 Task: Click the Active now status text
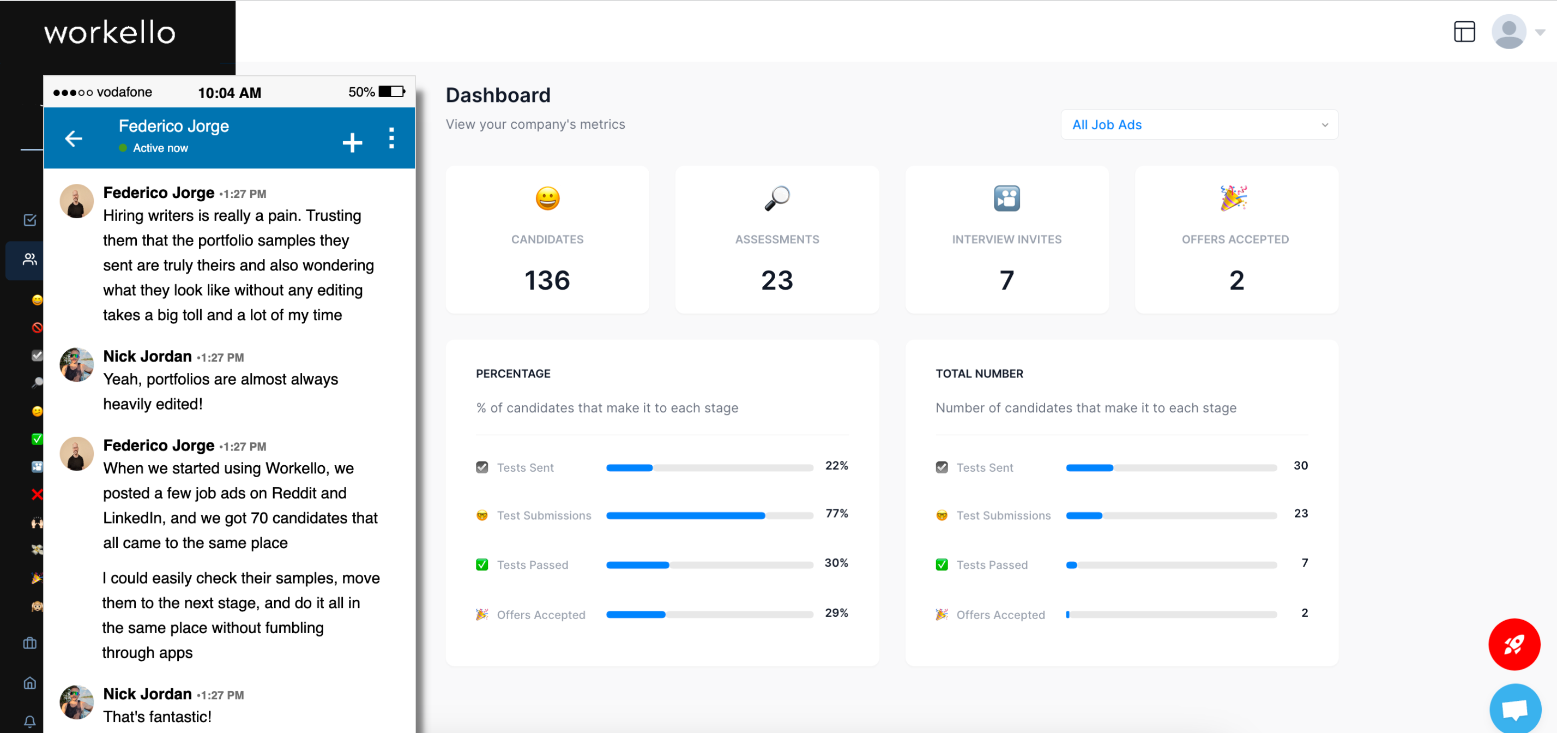[160, 148]
